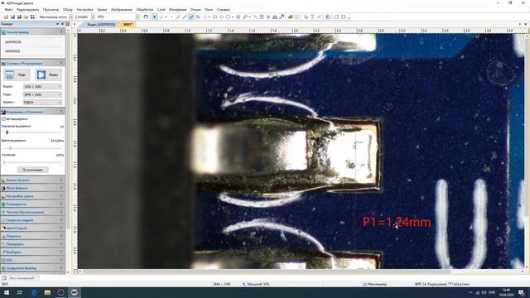
Task: Click the open file folder icon
Action: point(6,17)
